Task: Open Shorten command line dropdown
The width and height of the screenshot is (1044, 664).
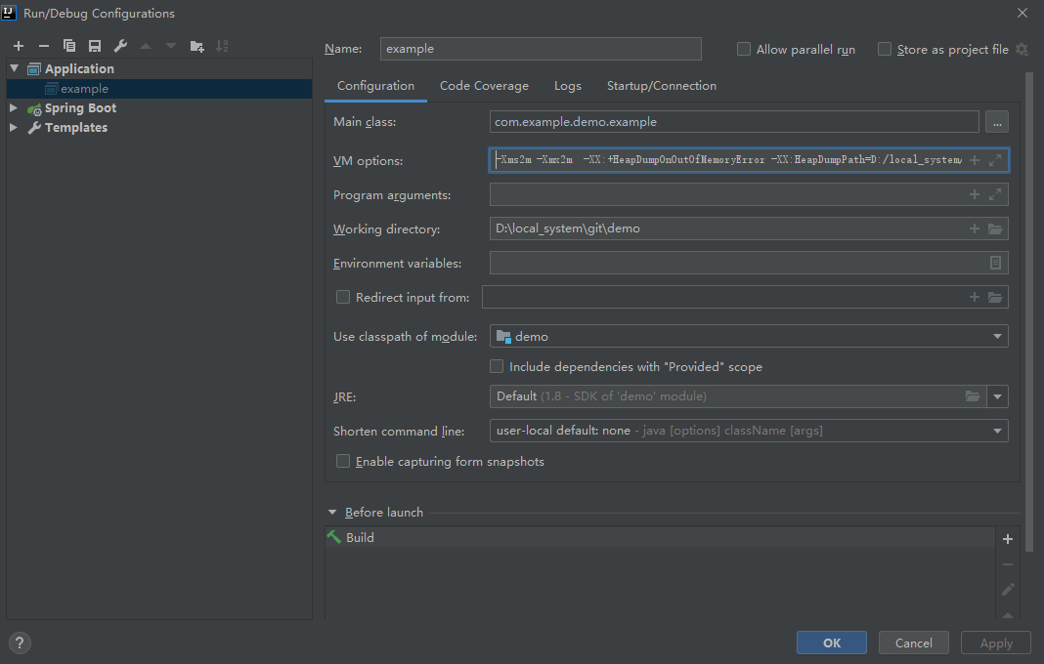Action: (997, 431)
